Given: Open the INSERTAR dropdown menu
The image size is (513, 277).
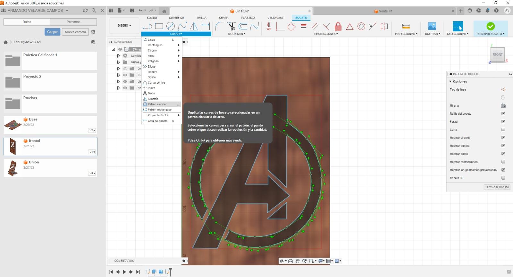Looking at the screenshot, I should click(x=432, y=34).
